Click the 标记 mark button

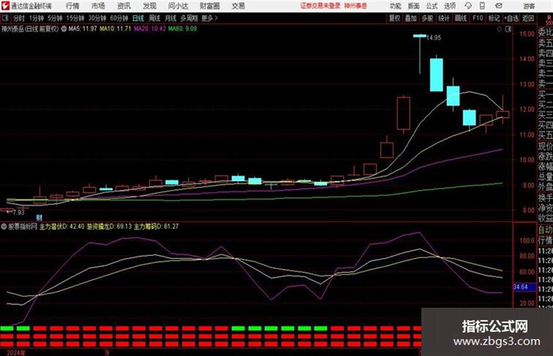pos(494,18)
